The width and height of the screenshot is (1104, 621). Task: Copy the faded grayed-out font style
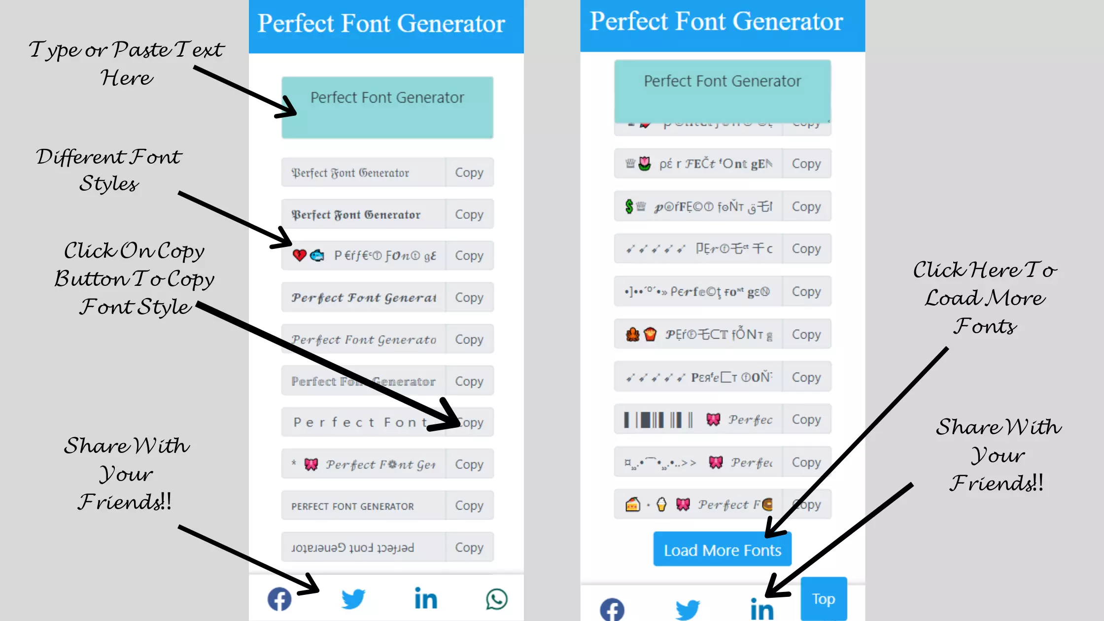(469, 380)
